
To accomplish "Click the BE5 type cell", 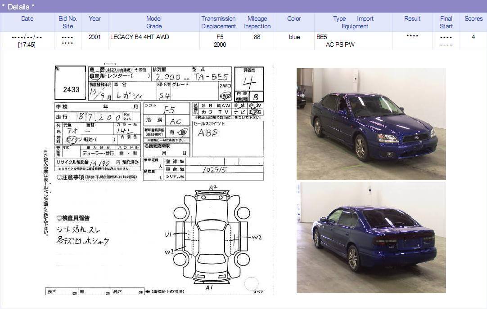I will pos(322,37).
